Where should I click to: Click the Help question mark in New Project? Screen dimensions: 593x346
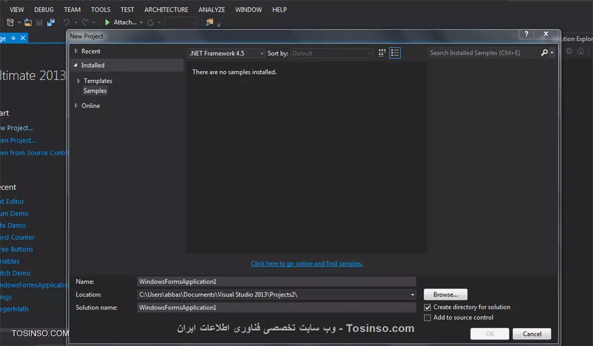(526, 34)
